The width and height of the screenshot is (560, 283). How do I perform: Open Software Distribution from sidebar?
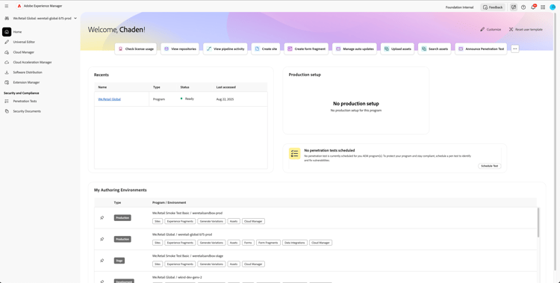(x=28, y=72)
